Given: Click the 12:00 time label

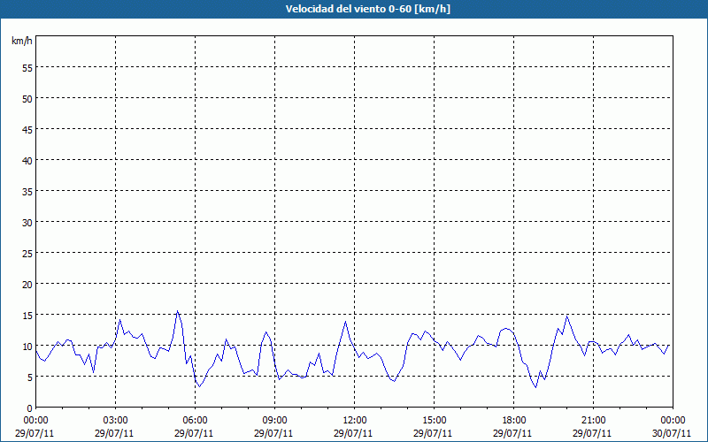Looking at the screenshot, I should tap(355, 421).
